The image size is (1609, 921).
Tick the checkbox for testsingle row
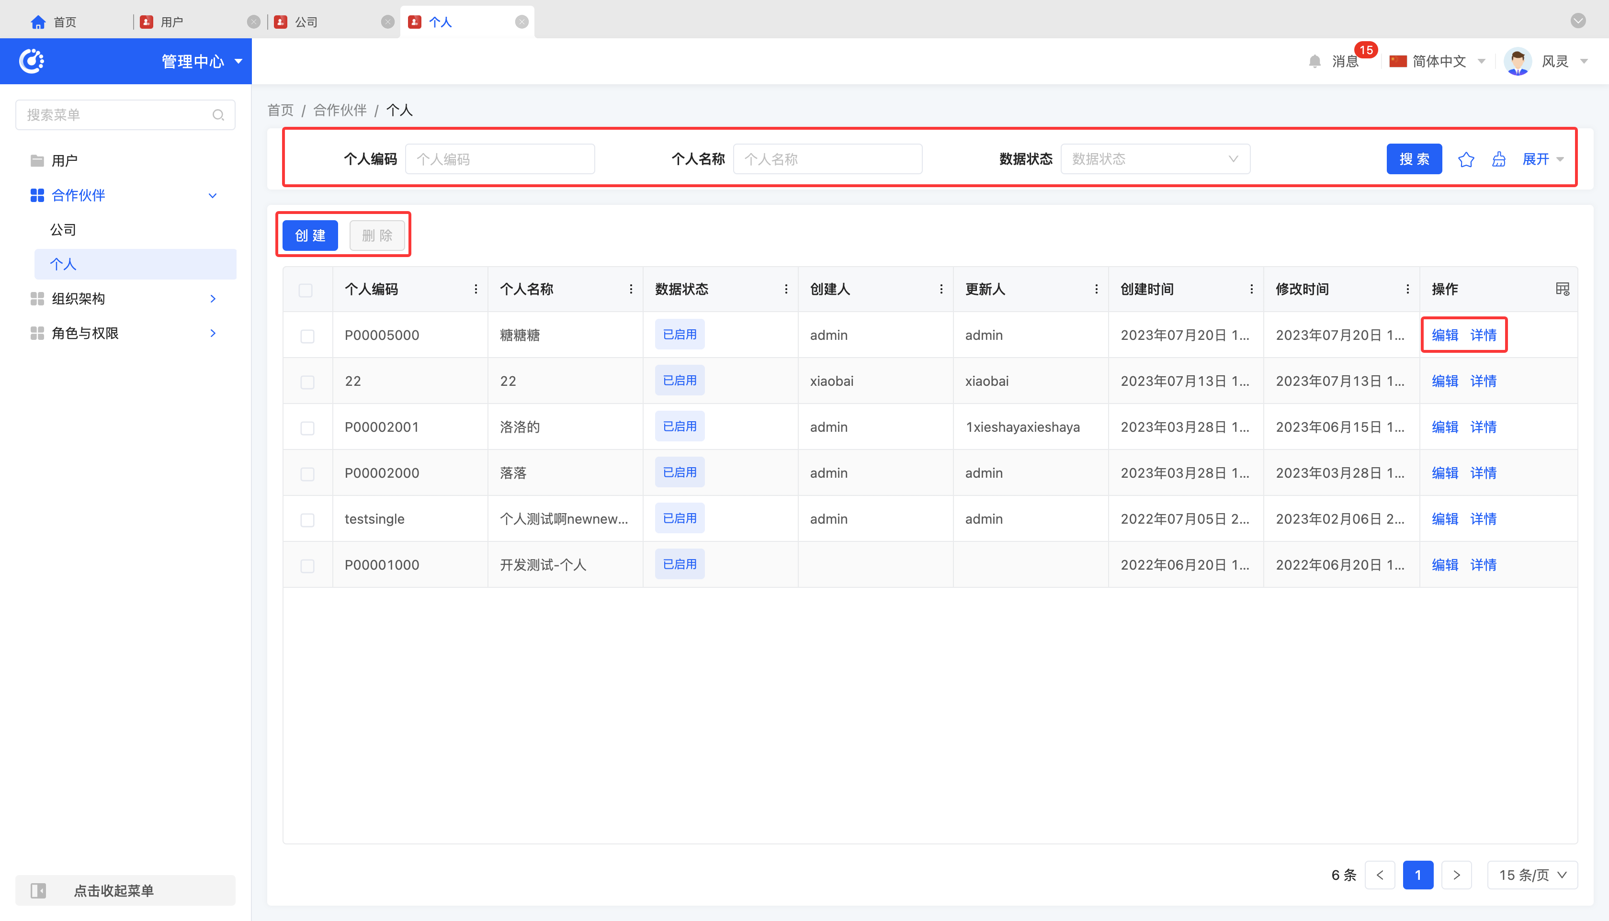click(307, 520)
